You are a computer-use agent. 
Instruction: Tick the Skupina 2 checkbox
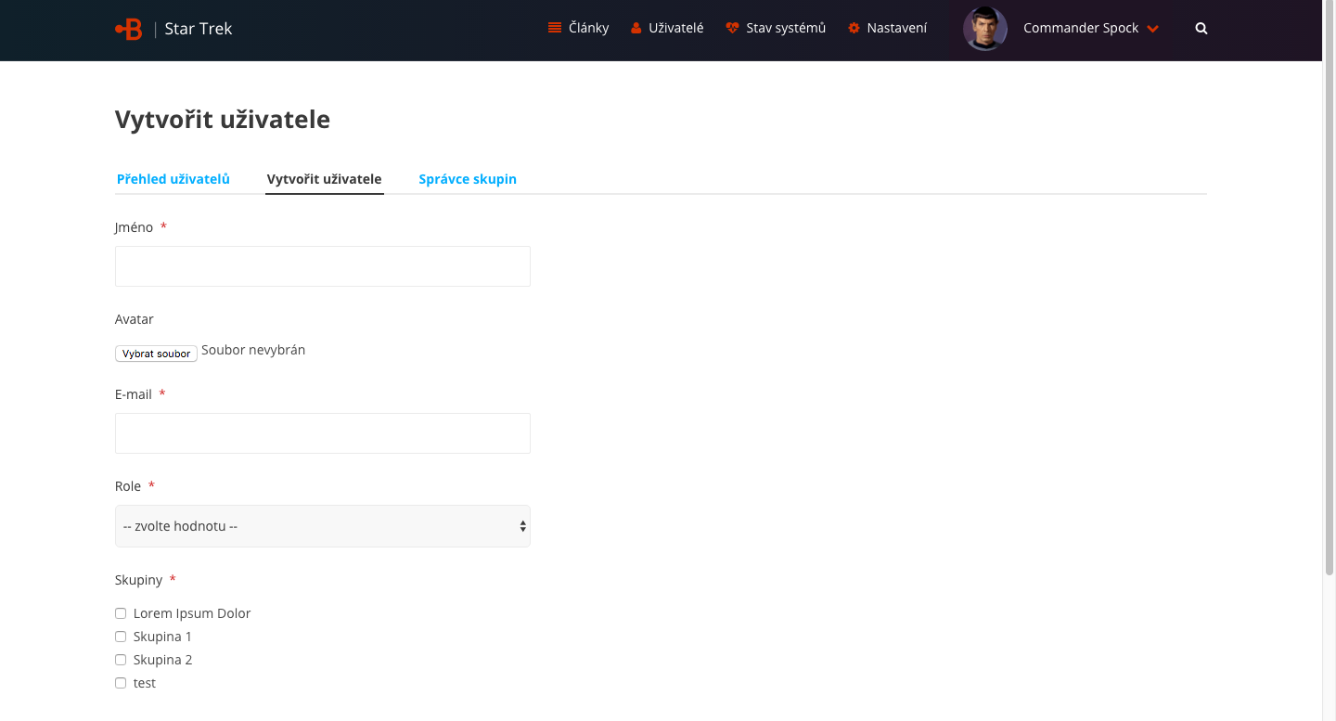tap(121, 660)
